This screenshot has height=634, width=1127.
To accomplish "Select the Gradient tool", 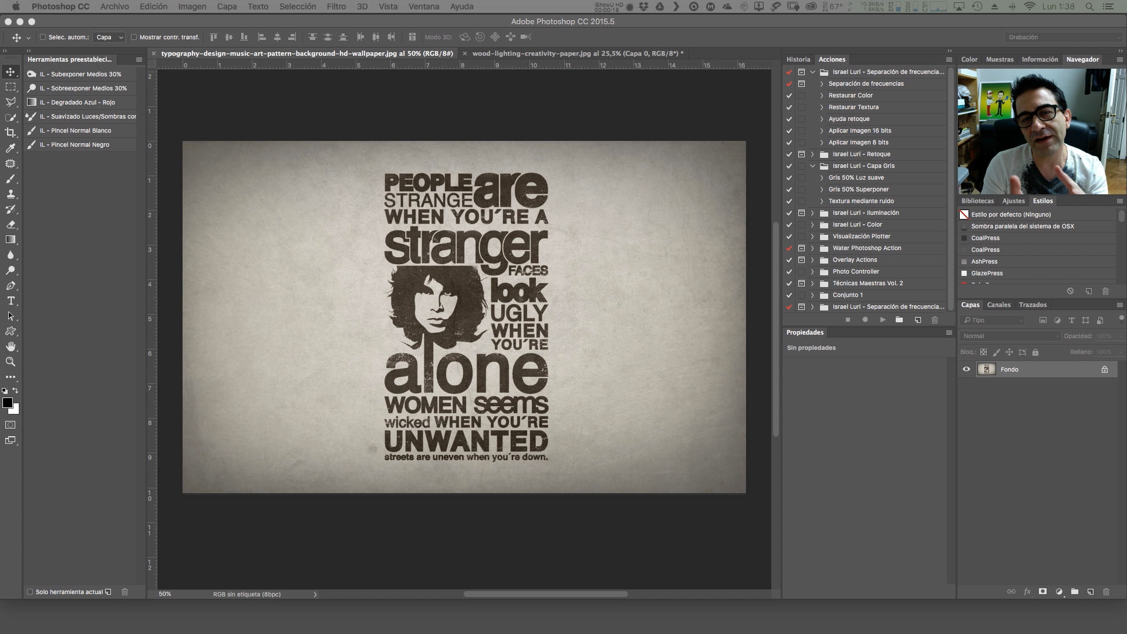I will [x=11, y=240].
